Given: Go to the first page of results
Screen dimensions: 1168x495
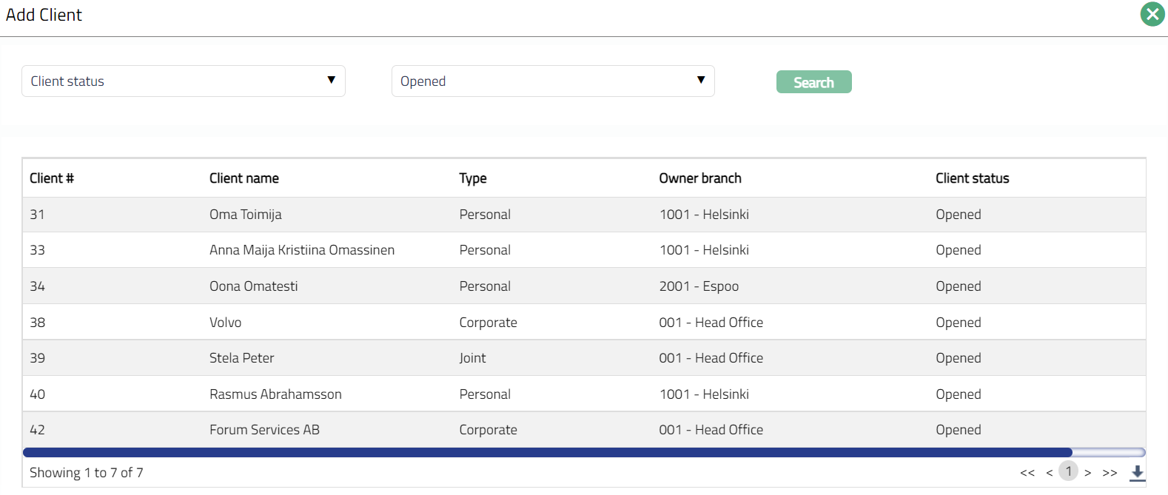Looking at the screenshot, I should point(1027,473).
